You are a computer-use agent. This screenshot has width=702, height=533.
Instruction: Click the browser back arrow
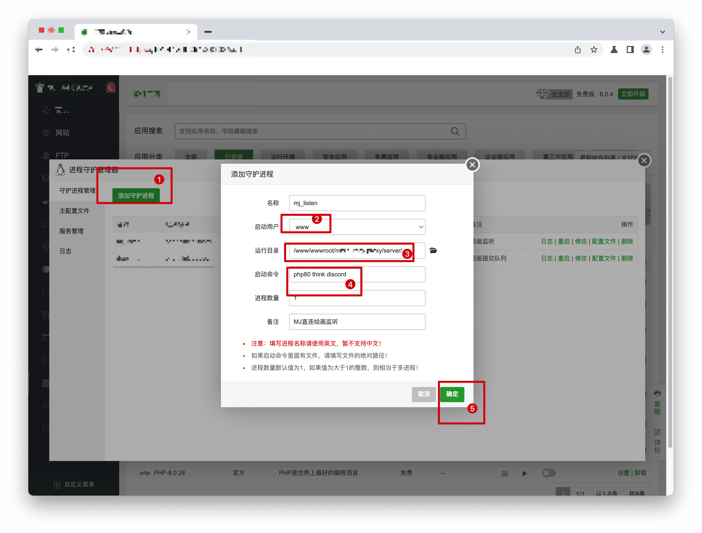coord(39,50)
